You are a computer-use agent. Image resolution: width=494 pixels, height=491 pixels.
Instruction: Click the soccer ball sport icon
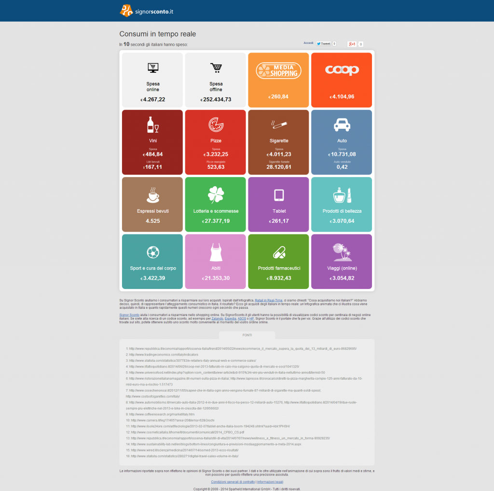point(152,252)
